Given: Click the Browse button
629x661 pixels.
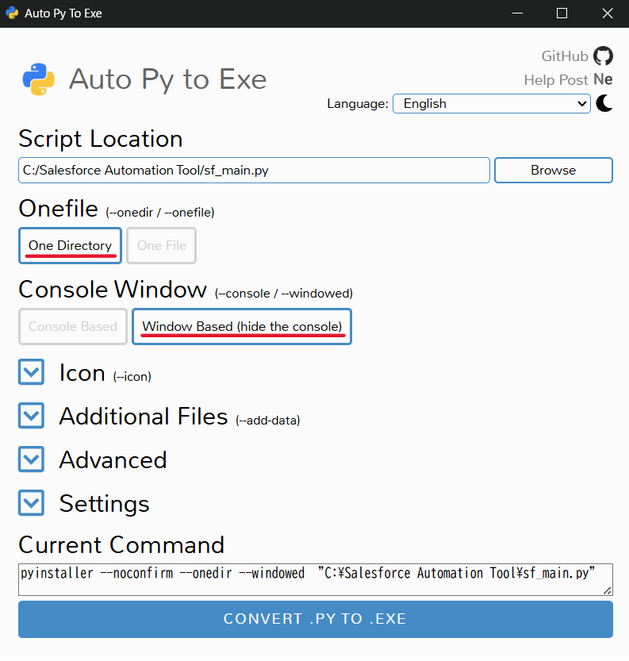Looking at the screenshot, I should [553, 170].
